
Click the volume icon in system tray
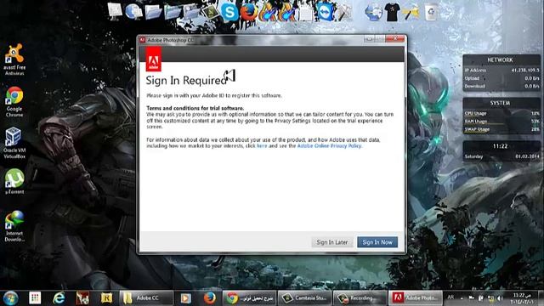(500, 297)
